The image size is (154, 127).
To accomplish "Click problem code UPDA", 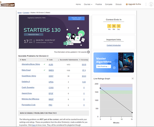I will pyautogui.click(x=51, y=82).
